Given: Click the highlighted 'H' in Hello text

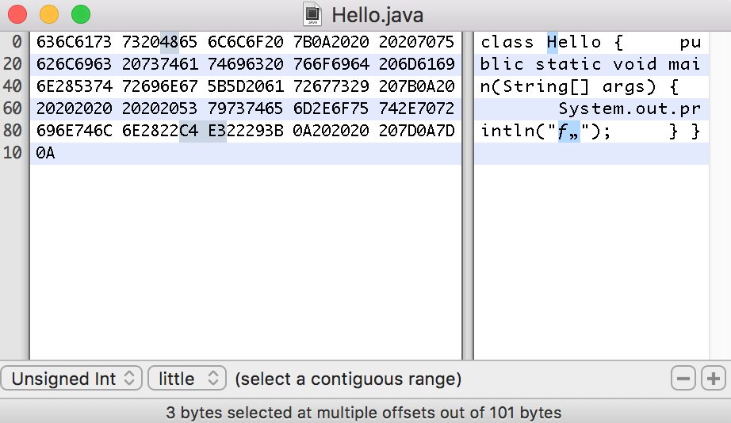Looking at the screenshot, I should 552,42.
